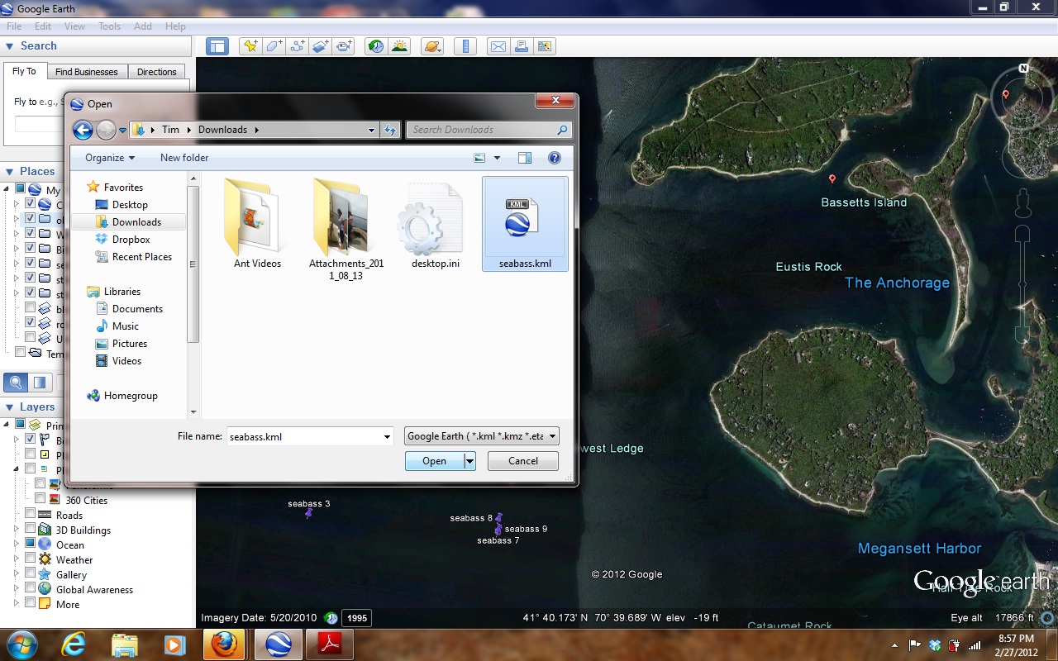Click the Back arrow in Open dialog

(x=83, y=130)
